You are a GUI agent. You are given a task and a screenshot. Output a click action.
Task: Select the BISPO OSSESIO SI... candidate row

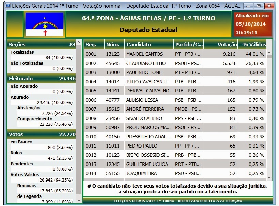[x=175, y=155]
